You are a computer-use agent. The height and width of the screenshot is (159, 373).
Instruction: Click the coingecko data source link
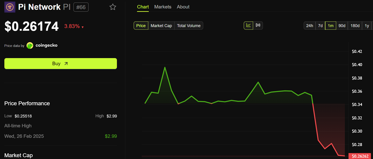click(47, 45)
